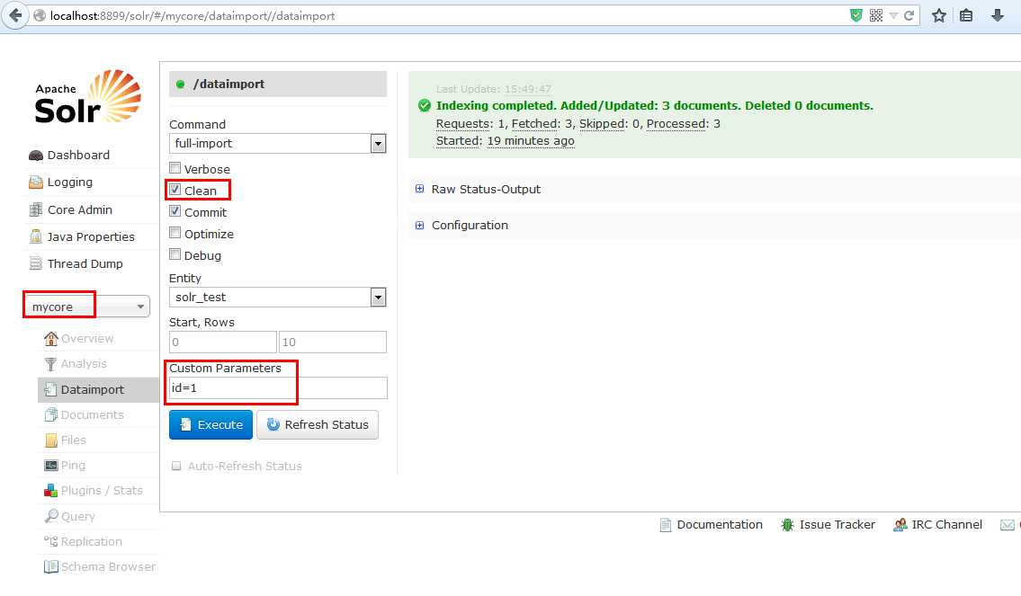Uncheck the Clean checkbox
1021x596 pixels.
tap(175, 190)
